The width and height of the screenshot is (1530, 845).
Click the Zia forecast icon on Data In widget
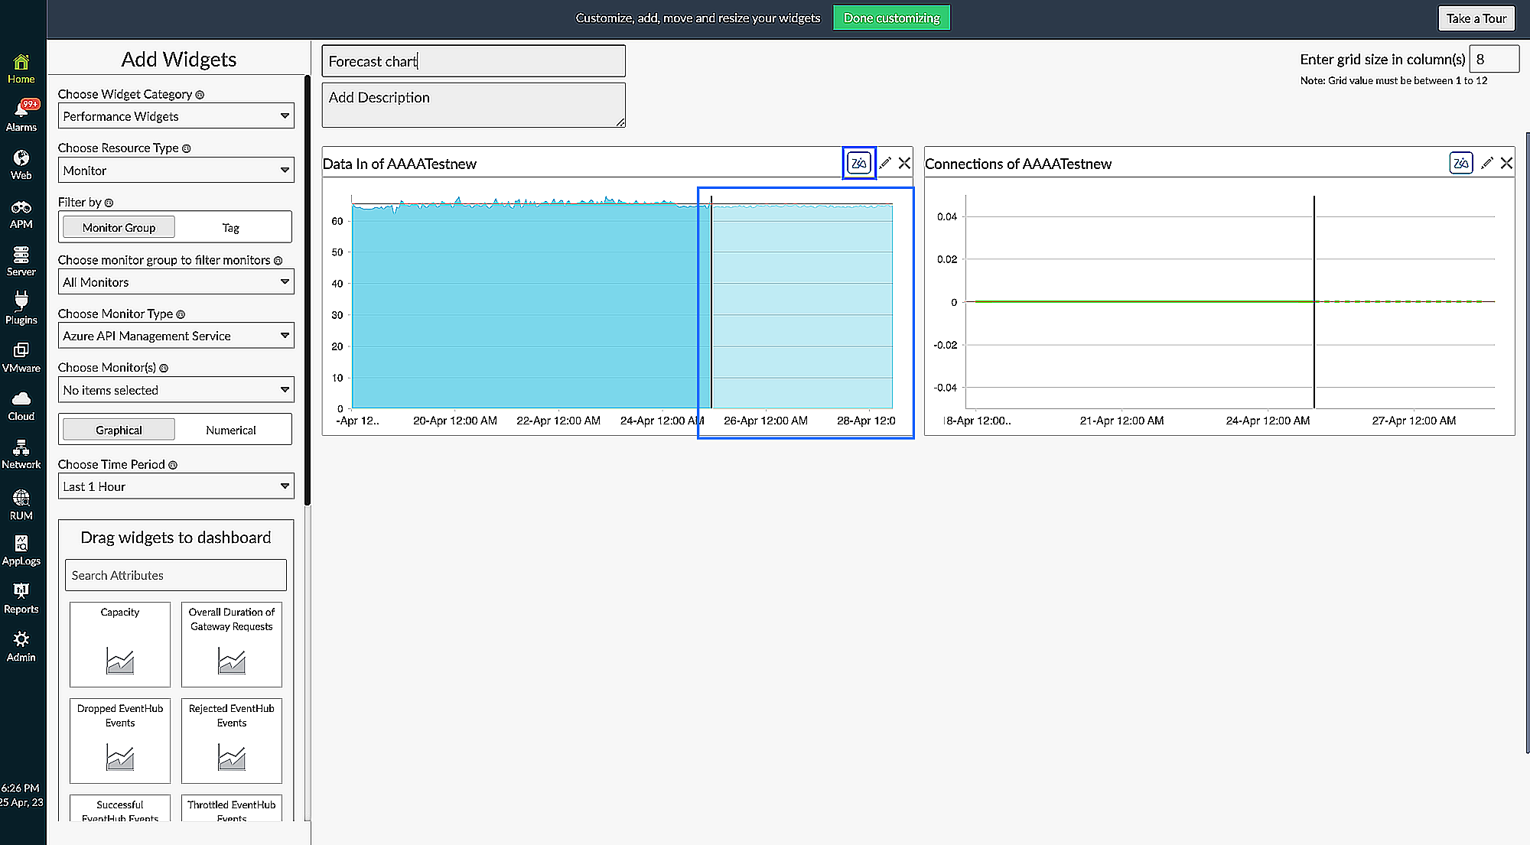(858, 162)
